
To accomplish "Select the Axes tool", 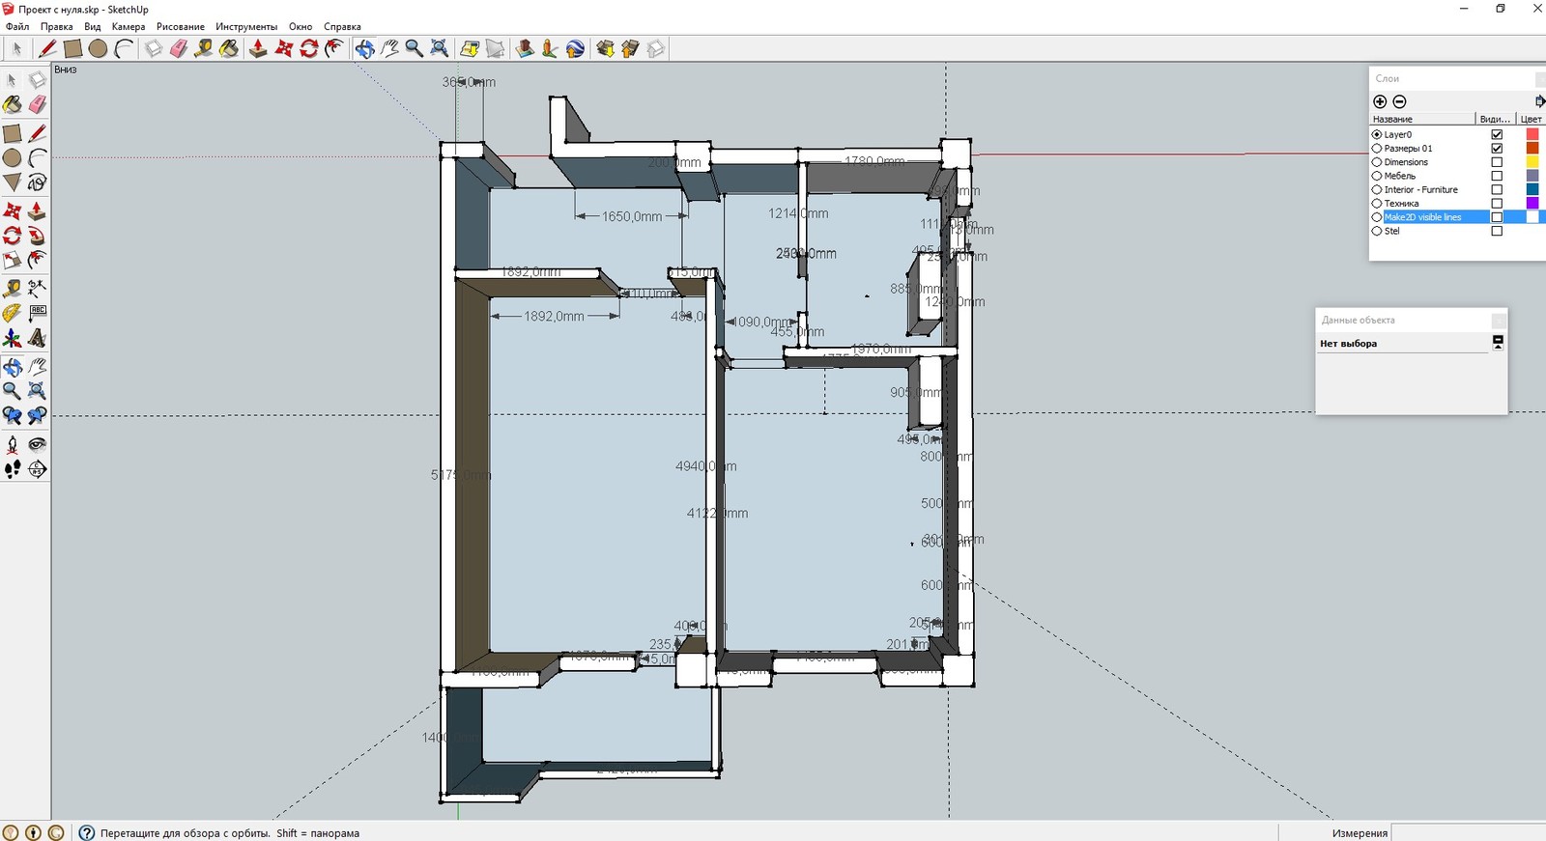I will click(x=13, y=338).
